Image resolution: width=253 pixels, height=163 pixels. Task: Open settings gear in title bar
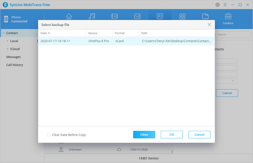pos(218,5)
